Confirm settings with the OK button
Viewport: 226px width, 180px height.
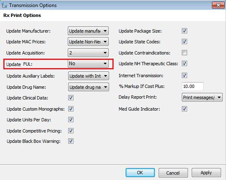[140, 173]
